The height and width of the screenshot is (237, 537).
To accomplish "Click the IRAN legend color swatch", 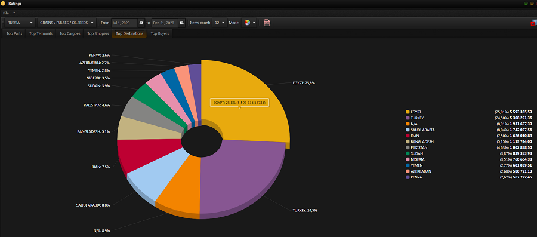I will (408, 136).
